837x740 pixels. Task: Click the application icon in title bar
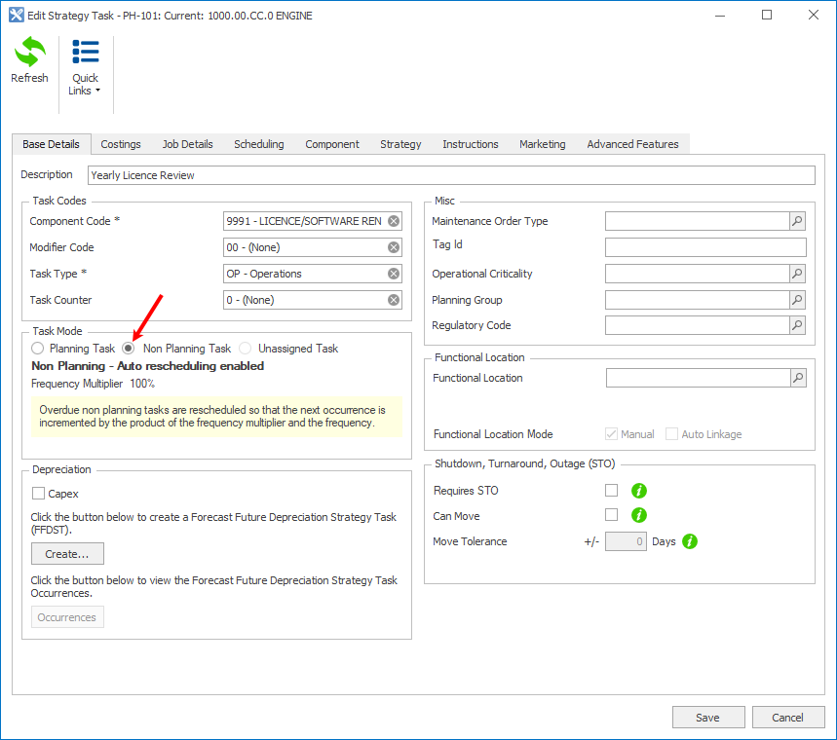pyautogui.click(x=16, y=15)
